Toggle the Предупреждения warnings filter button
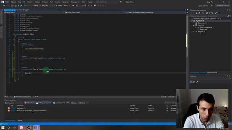The image size is (232, 130). coord(43,103)
